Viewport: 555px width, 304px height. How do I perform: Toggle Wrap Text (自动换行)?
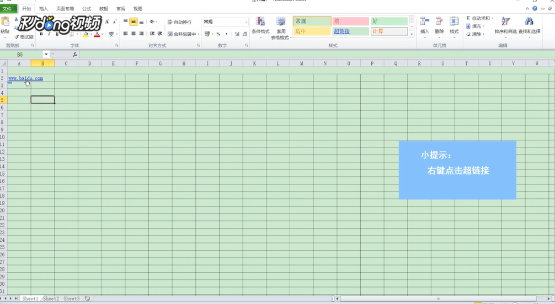(x=179, y=22)
